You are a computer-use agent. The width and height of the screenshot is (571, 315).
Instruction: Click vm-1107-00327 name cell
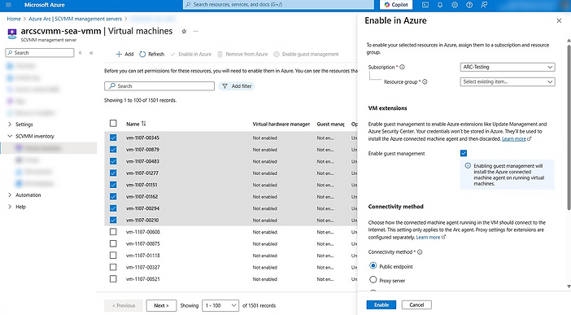[x=143, y=267]
